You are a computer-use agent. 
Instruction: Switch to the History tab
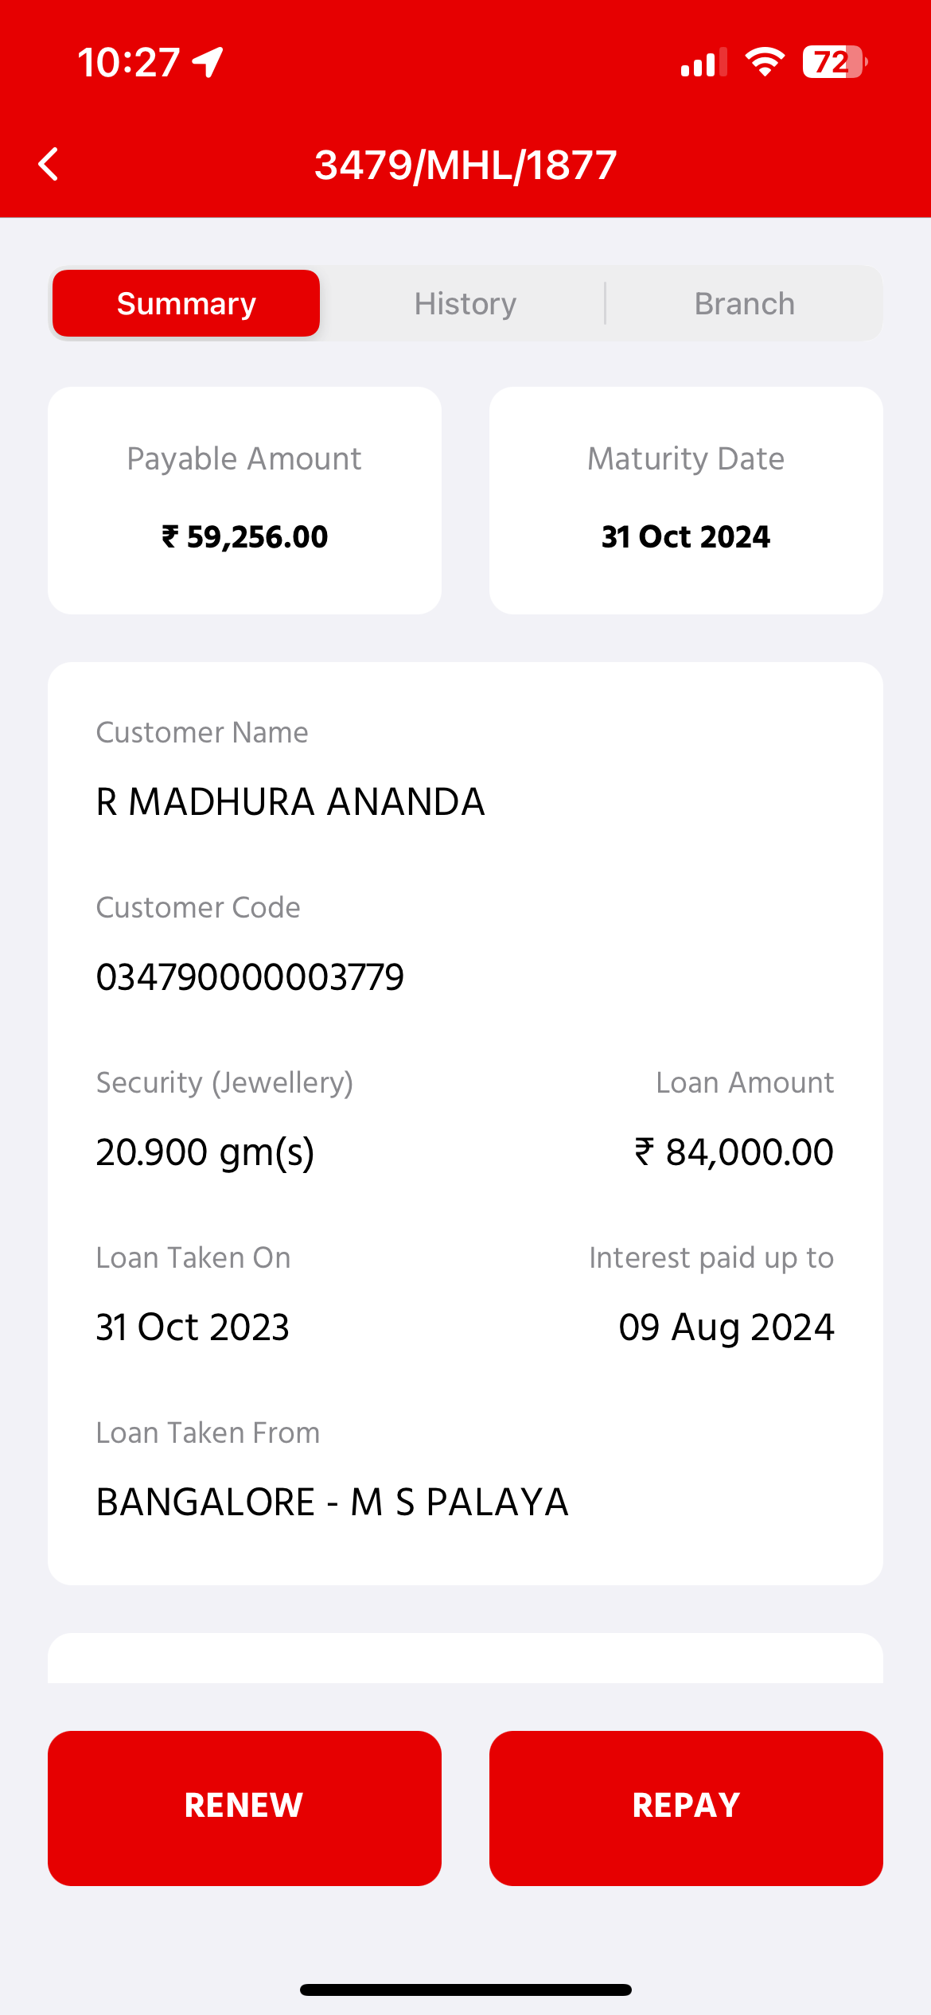coord(465,304)
